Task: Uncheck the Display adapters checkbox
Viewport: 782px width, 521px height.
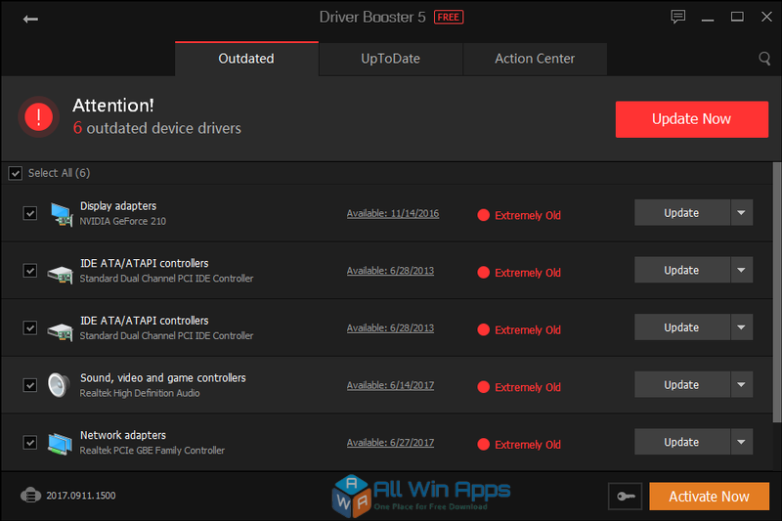Action: click(x=30, y=213)
